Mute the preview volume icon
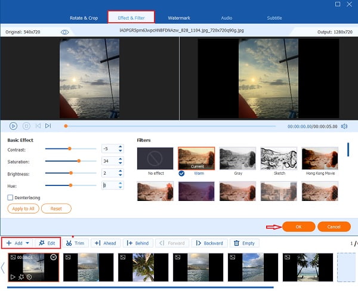The width and height of the screenshot is (358, 291). (x=344, y=126)
